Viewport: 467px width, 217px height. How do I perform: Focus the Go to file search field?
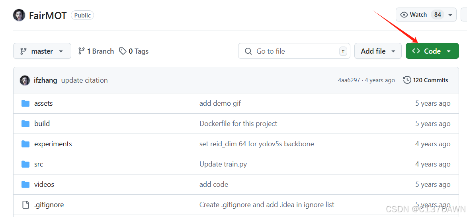pos(294,51)
